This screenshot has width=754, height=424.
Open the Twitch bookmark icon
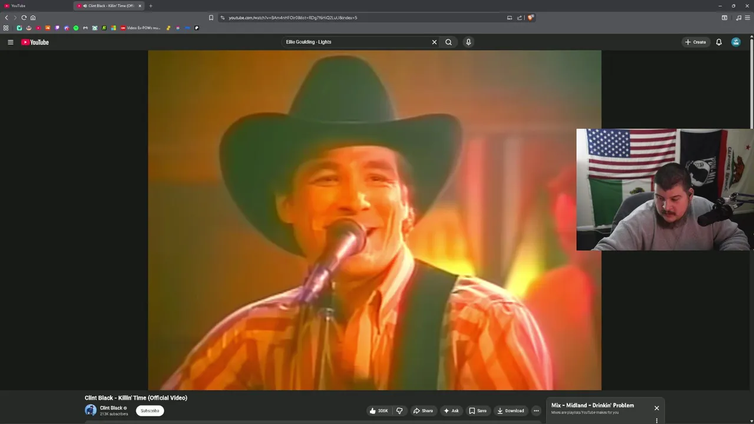[x=57, y=28]
